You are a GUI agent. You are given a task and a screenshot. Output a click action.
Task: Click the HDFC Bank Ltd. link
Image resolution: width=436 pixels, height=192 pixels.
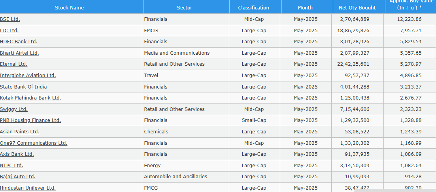(19, 42)
